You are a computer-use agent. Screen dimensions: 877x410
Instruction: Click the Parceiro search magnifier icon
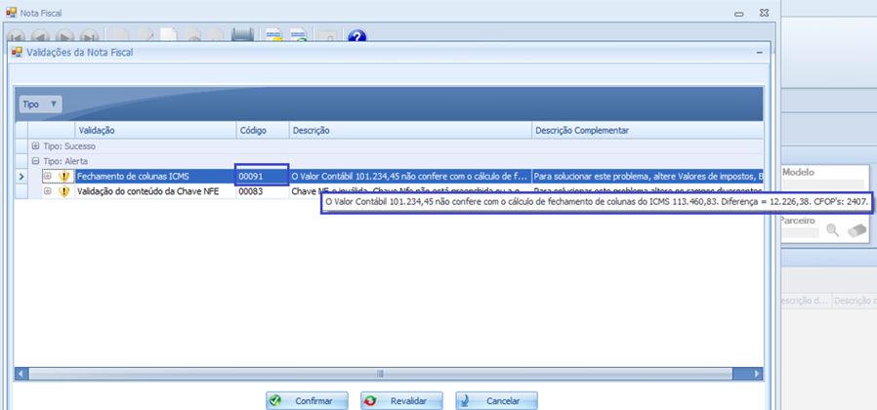pyautogui.click(x=833, y=230)
